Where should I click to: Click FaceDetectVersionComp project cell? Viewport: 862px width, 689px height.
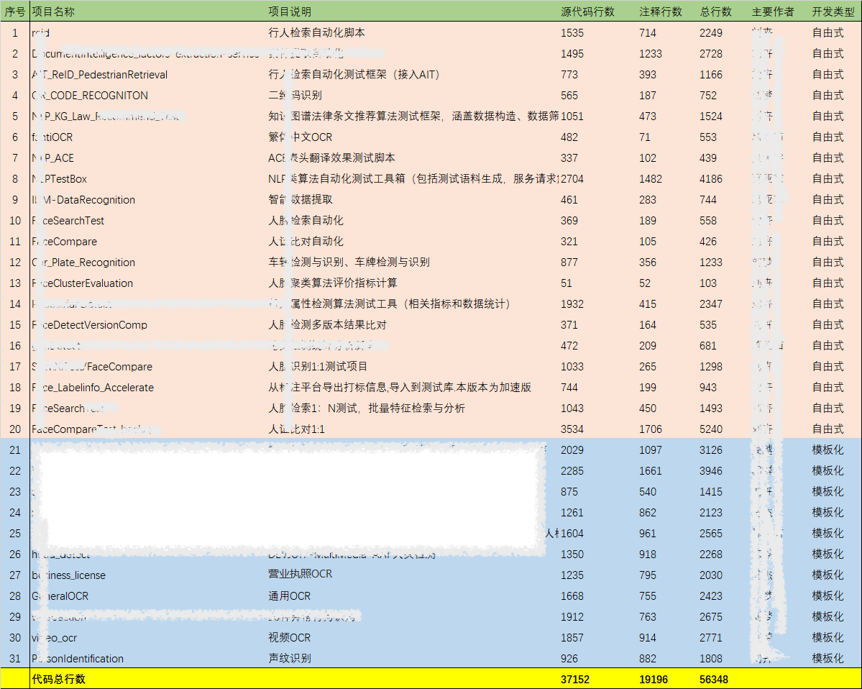point(90,326)
